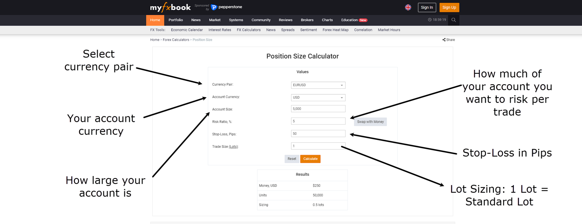Open the Portfolio menu

point(176,20)
